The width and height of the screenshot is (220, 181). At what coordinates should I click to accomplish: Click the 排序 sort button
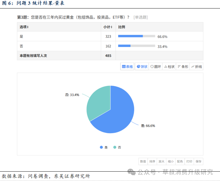(x=152, y=162)
